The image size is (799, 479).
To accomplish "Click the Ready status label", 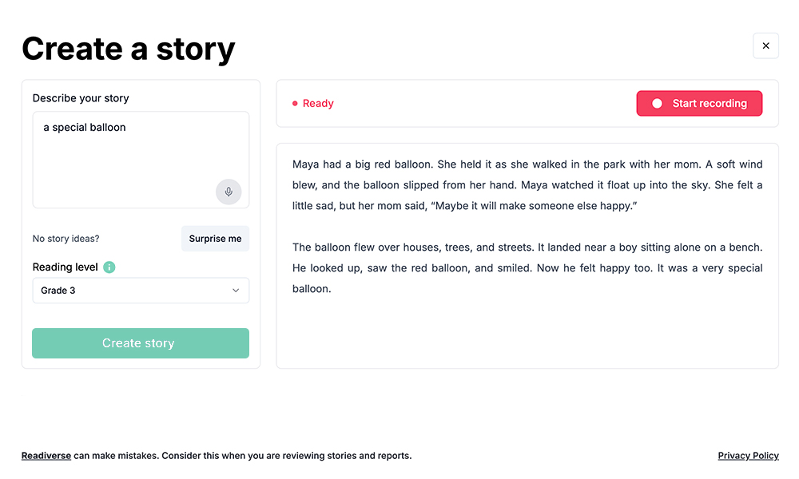I will 318,103.
